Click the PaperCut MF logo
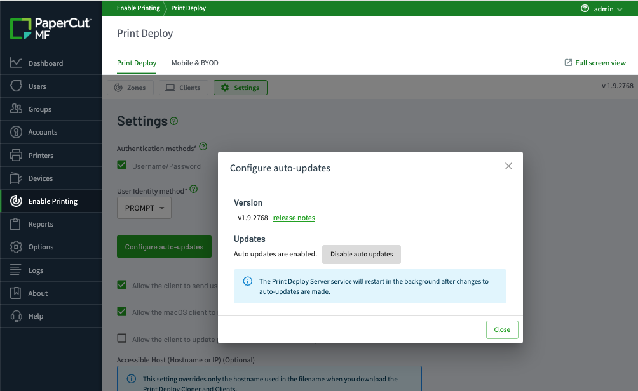 pyautogui.click(x=50, y=29)
